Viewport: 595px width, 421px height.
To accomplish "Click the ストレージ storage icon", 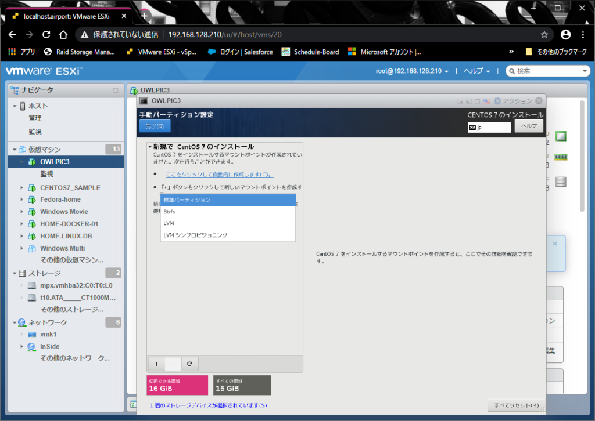I will click(x=23, y=273).
